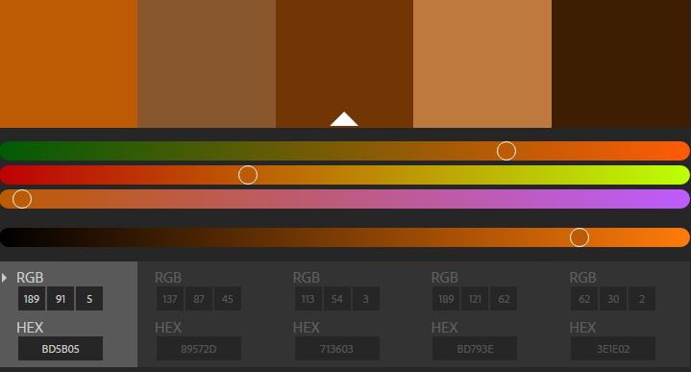Click the HEX field BD5B05
Viewport: 691px width, 372px height.
[61, 349]
